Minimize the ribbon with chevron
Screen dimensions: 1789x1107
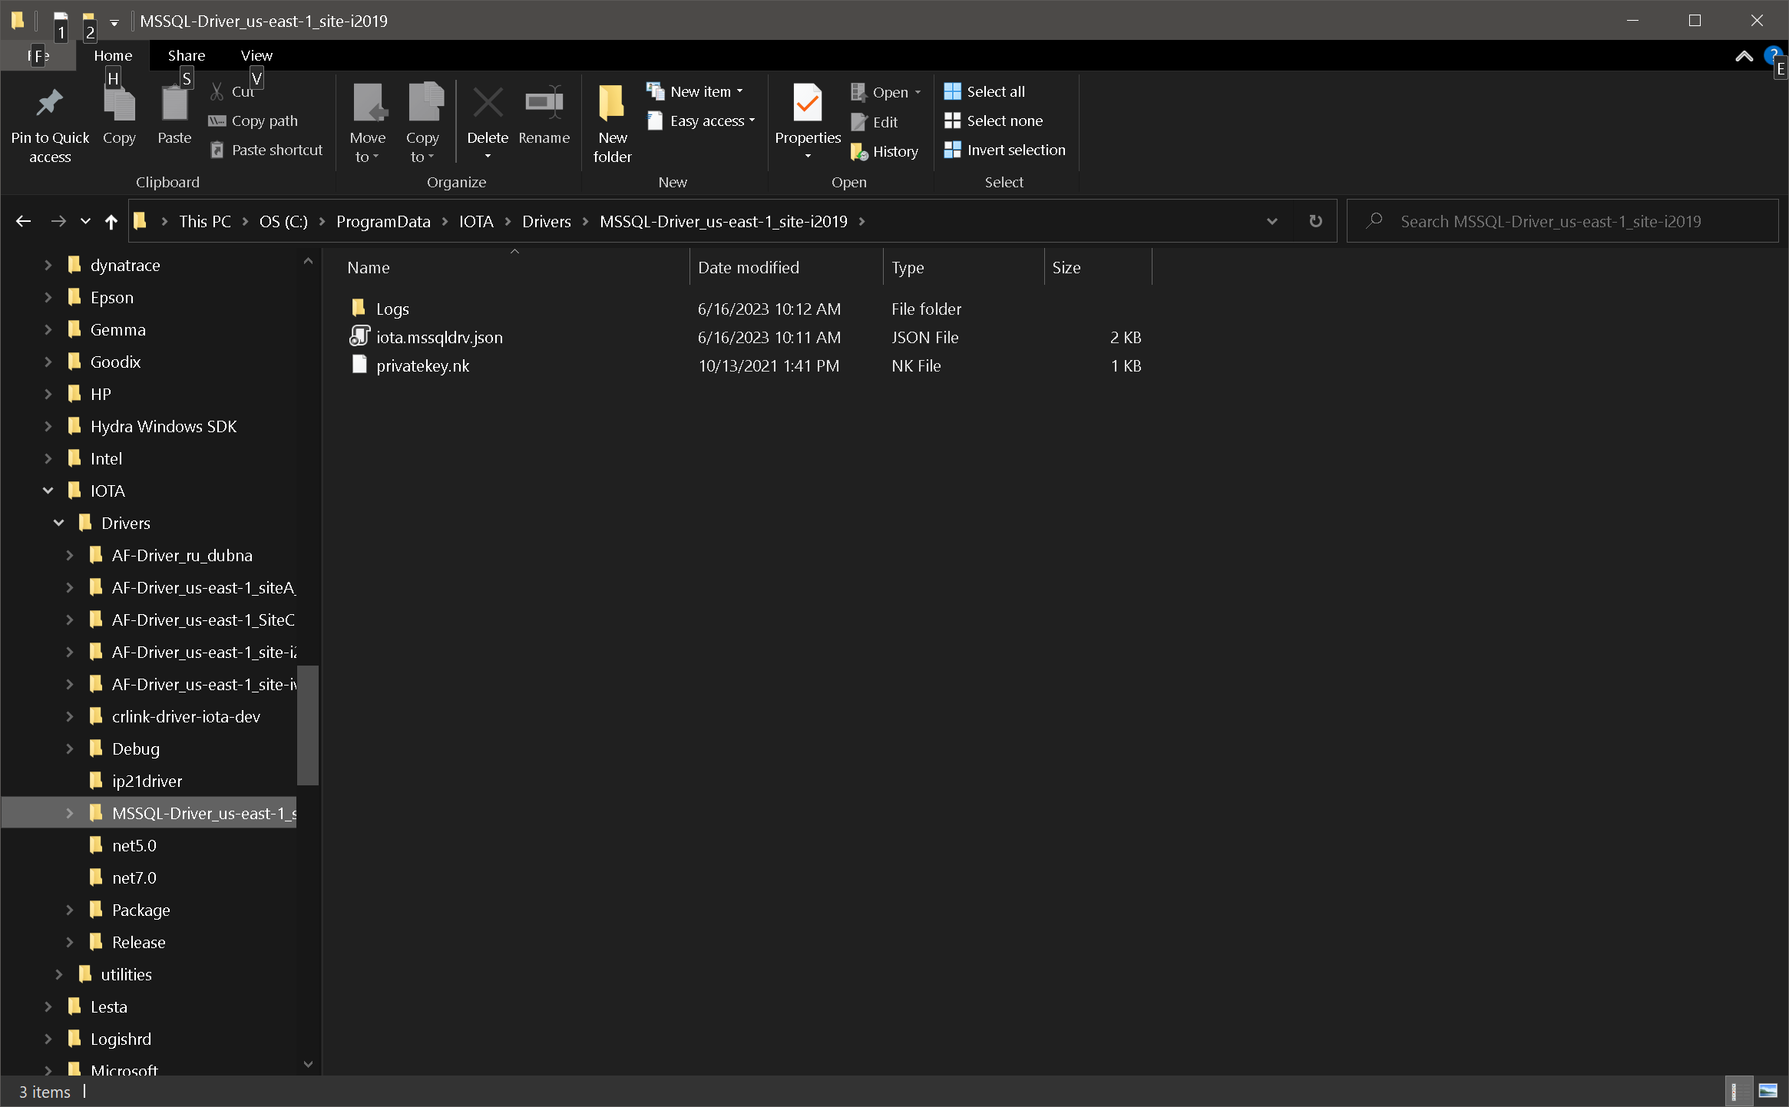tap(1744, 55)
